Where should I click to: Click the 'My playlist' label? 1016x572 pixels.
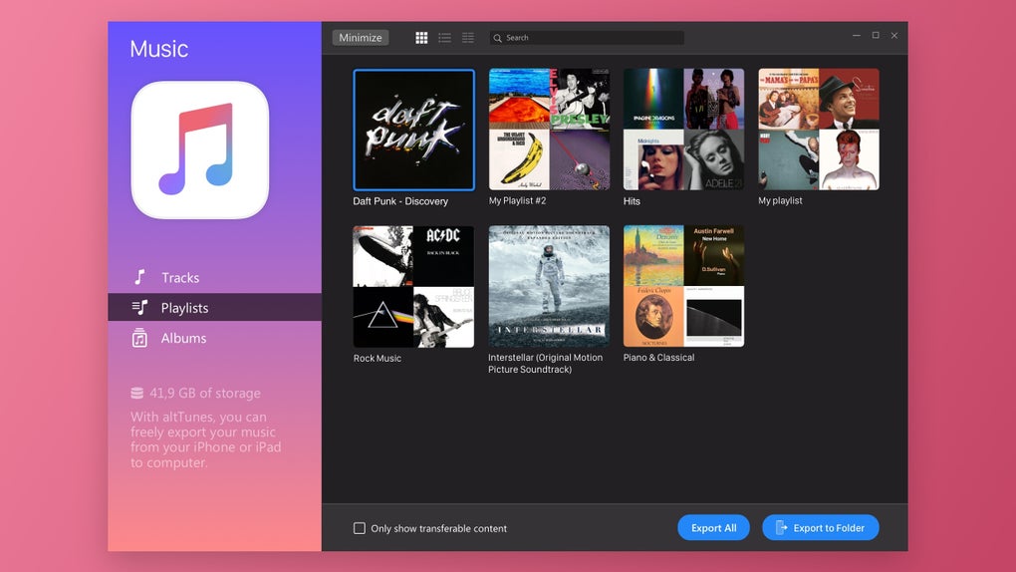point(780,200)
